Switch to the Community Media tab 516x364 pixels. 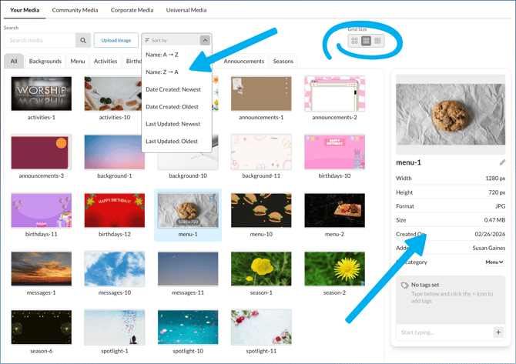75,11
